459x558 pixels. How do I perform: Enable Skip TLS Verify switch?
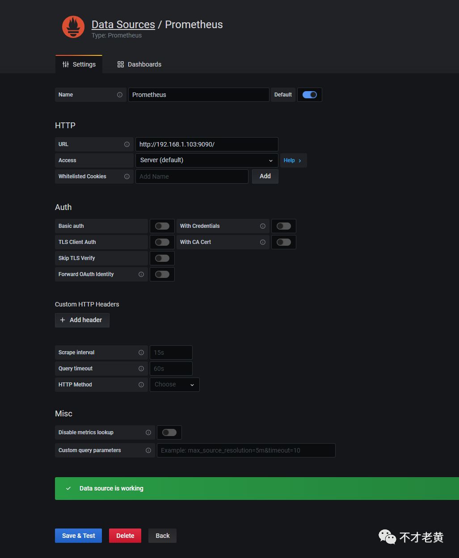click(162, 258)
